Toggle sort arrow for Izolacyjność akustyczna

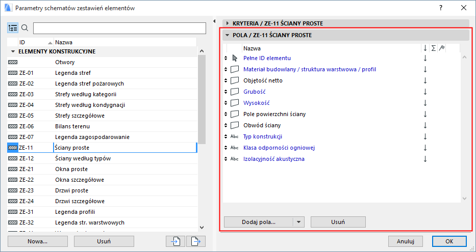tap(425, 159)
